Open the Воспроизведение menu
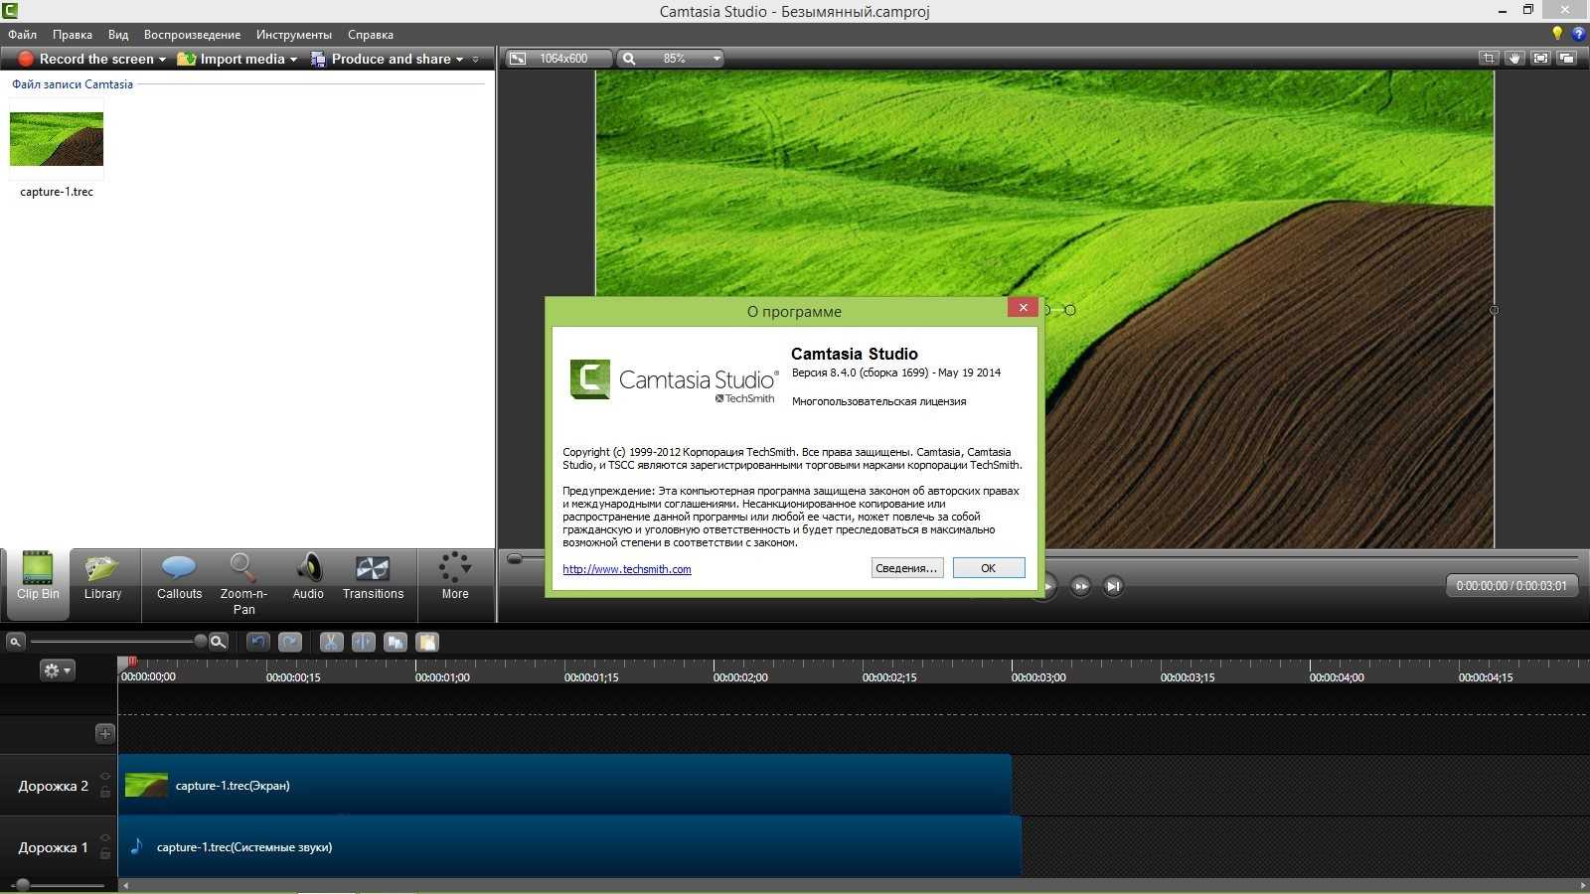Image resolution: width=1590 pixels, height=894 pixels. click(x=192, y=35)
